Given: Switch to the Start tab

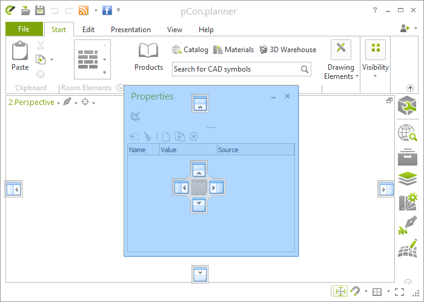Looking at the screenshot, I should click(59, 30).
